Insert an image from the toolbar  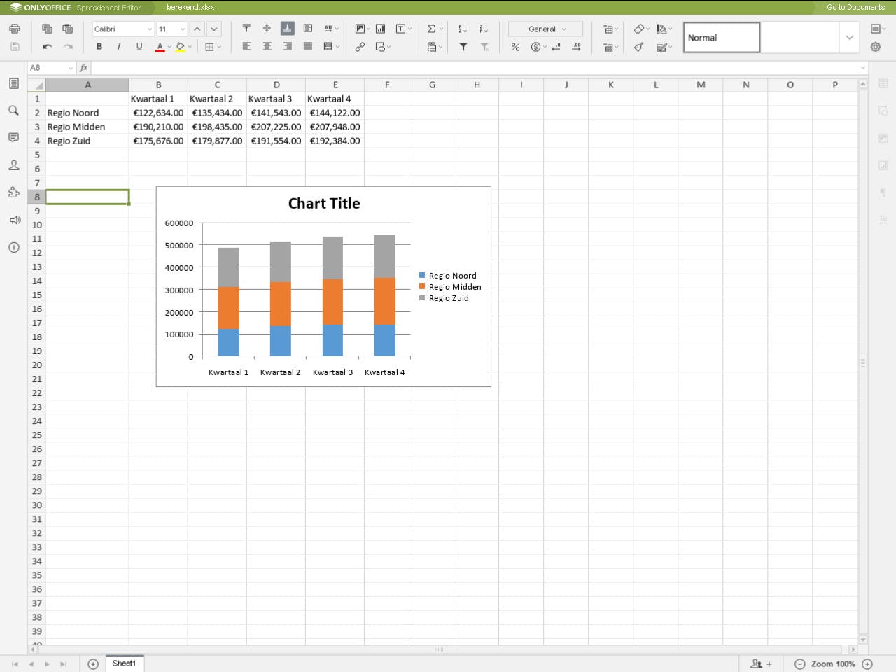(x=359, y=29)
